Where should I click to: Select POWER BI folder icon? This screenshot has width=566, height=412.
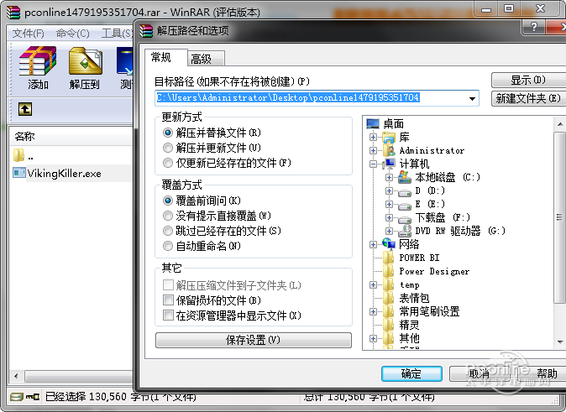(389, 258)
